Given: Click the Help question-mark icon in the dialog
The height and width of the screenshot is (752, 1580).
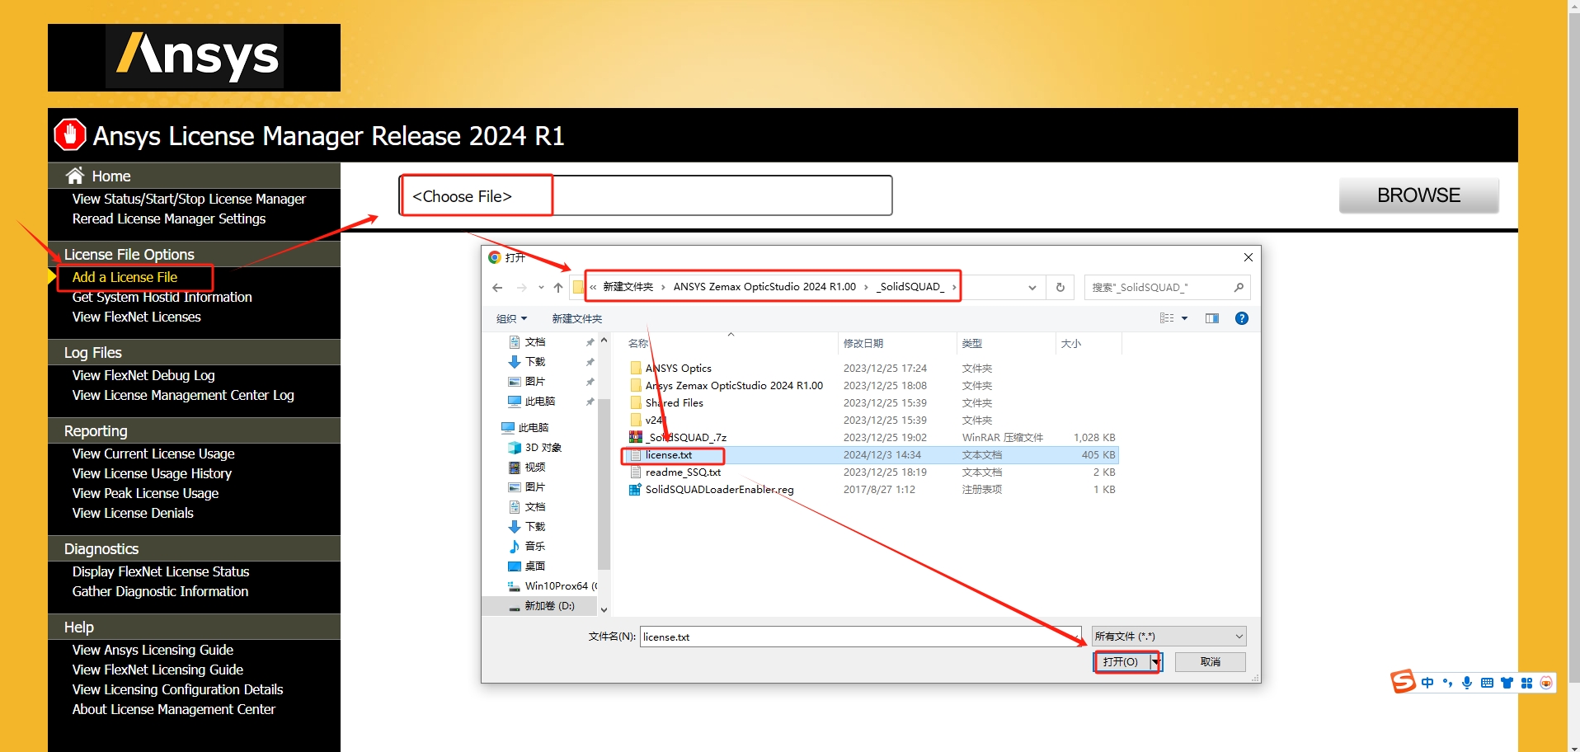Looking at the screenshot, I should tap(1242, 318).
